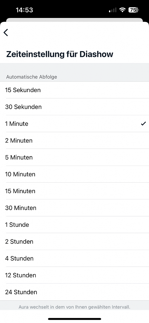Select the 15 Sekunden interval

(x=74, y=90)
